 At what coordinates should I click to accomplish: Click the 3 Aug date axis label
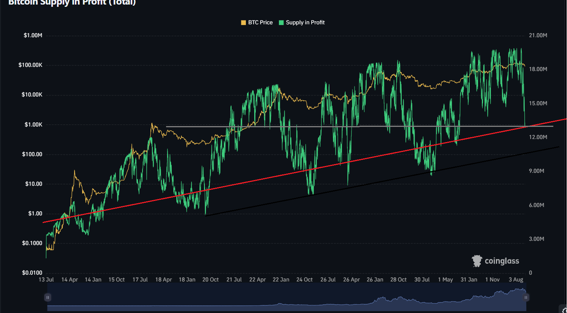[x=516, y=280]
